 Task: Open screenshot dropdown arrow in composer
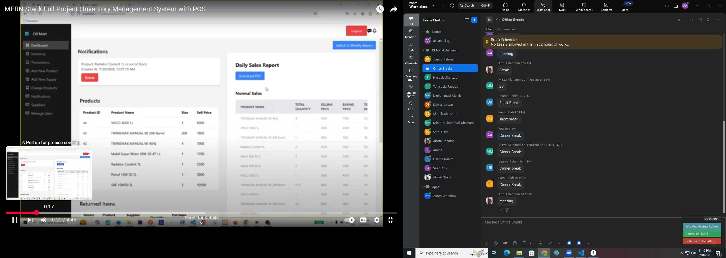tap(531, 243)
